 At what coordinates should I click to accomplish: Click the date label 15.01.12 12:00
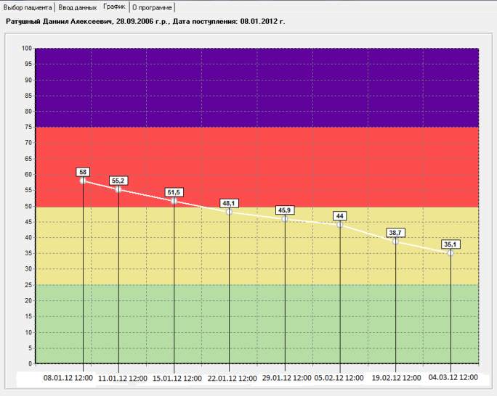(177, 379)
